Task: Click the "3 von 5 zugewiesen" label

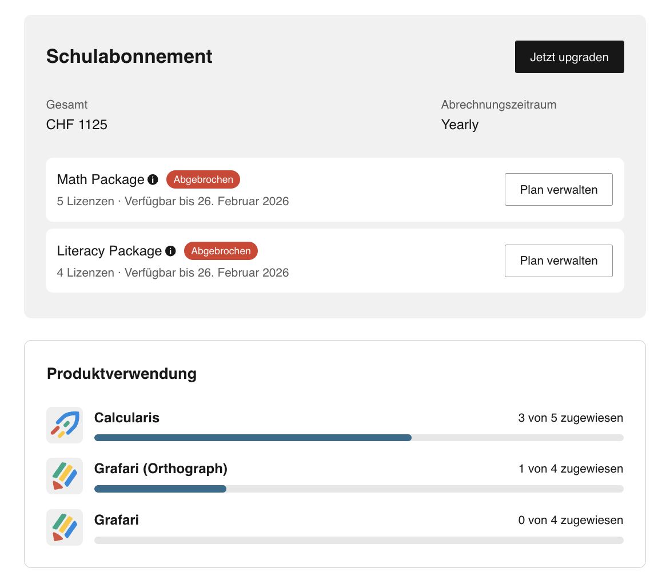Action: click(x=571, y=418)
